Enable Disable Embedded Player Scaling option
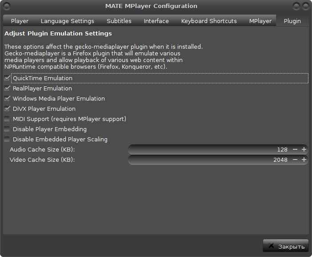The image size is (312, 257). (7, 139)
